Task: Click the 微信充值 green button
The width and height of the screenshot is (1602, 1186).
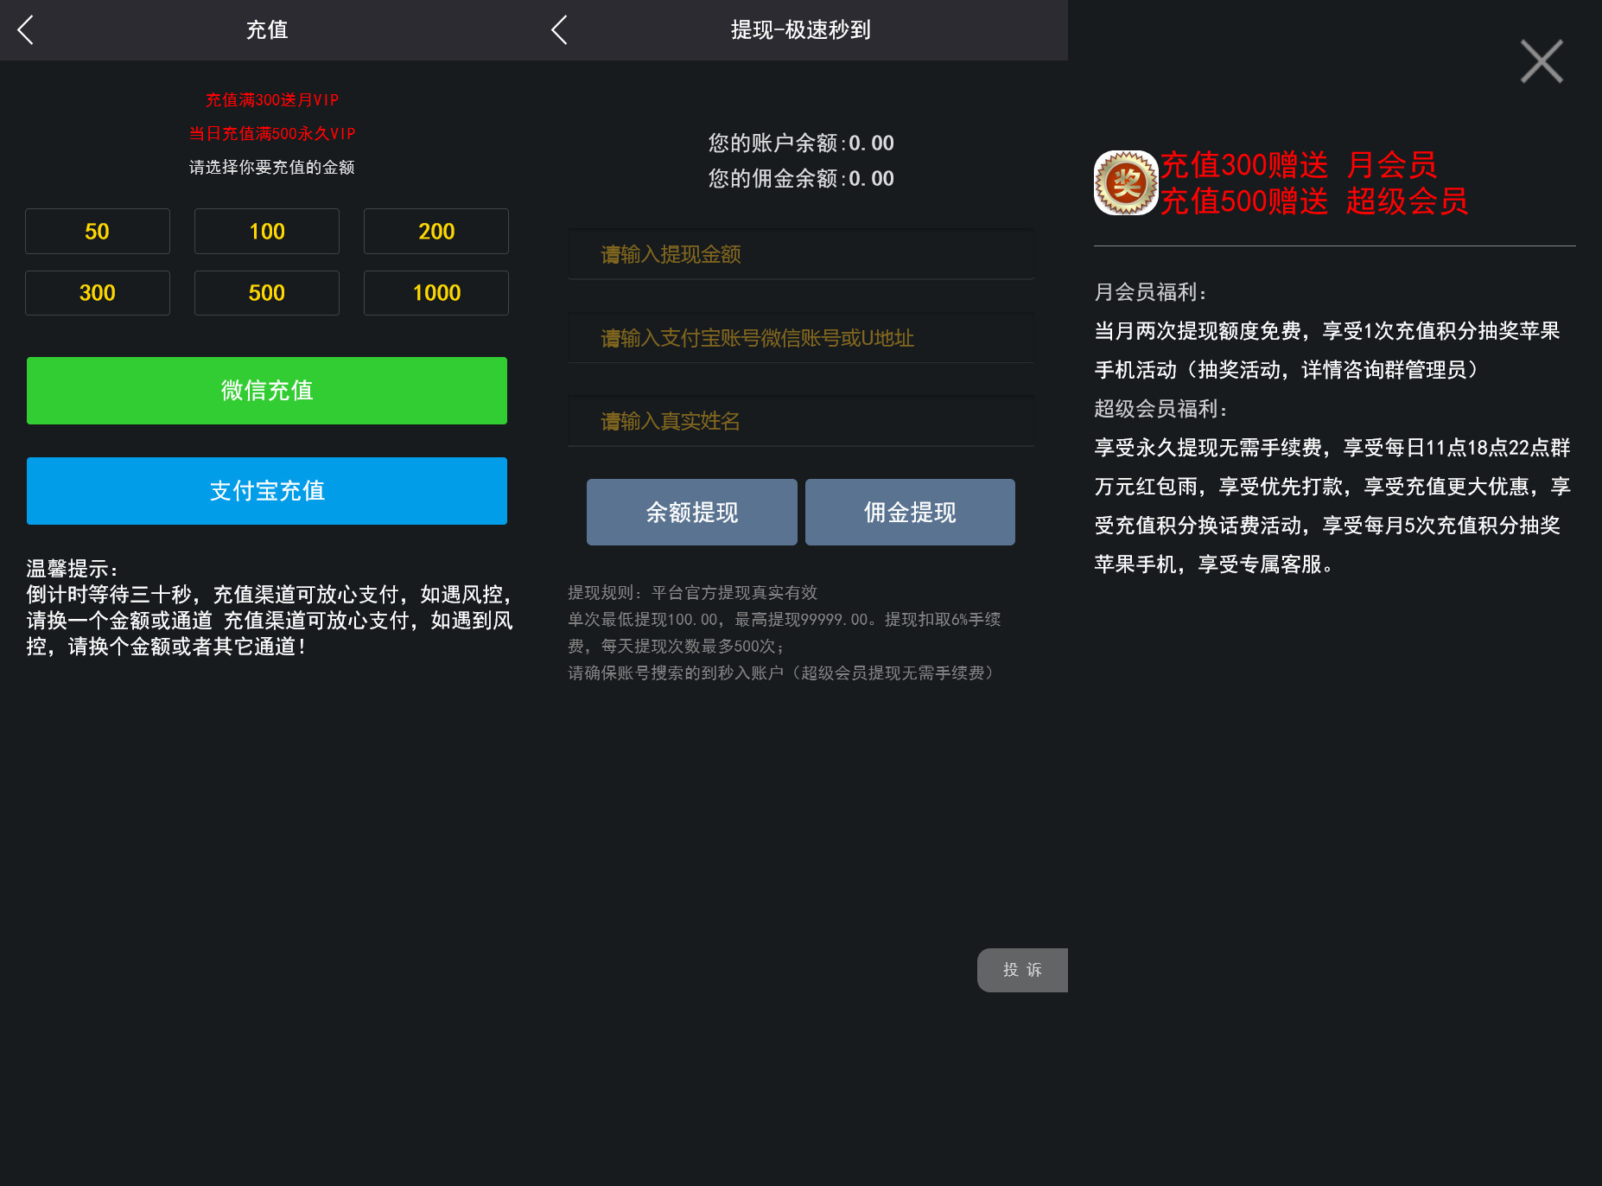Action: [266, 390]
